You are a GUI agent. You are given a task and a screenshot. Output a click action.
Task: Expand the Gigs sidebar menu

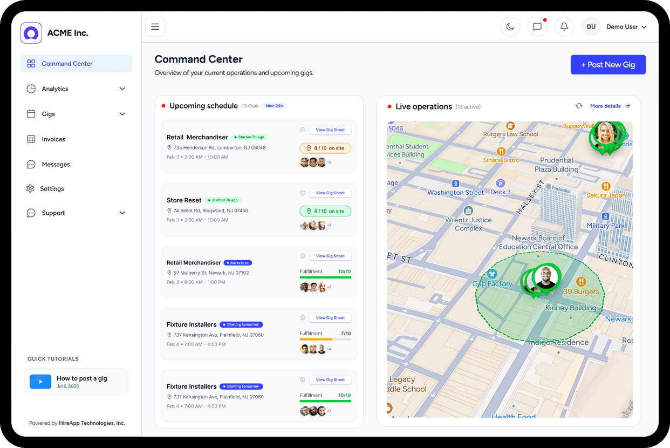76,114
